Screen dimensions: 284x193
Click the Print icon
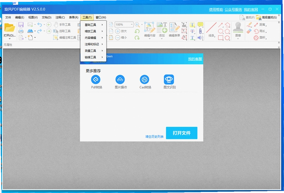click(x=21, y=31)
